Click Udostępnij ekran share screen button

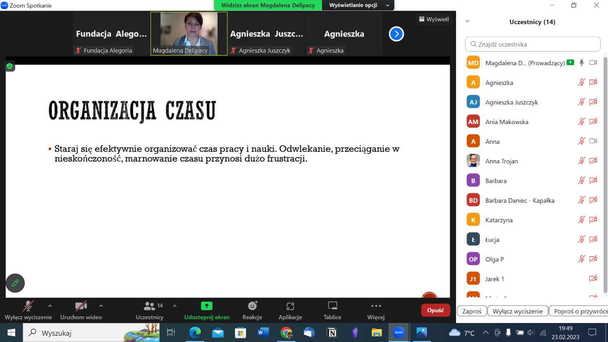pyautogui.click(x=207, y=310)
